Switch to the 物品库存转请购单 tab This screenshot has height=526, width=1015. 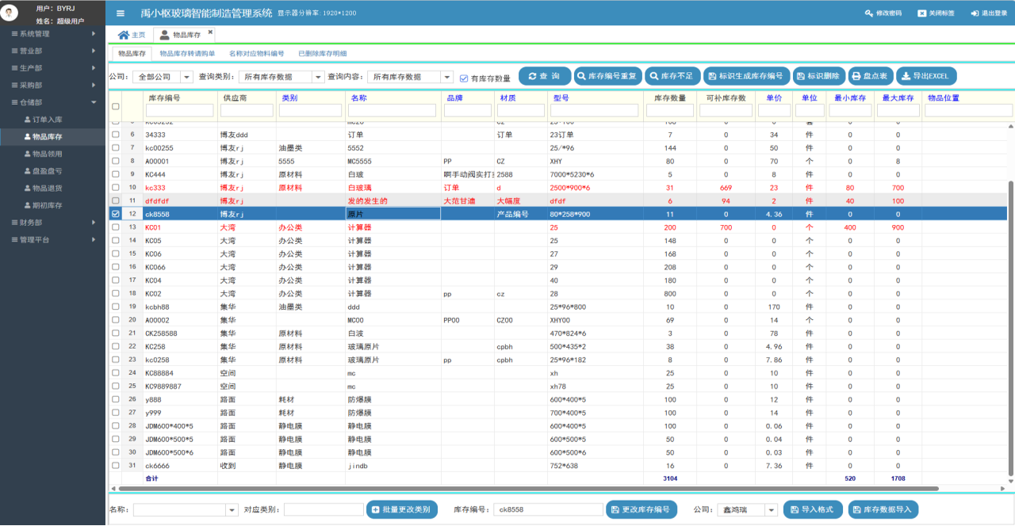187,54
